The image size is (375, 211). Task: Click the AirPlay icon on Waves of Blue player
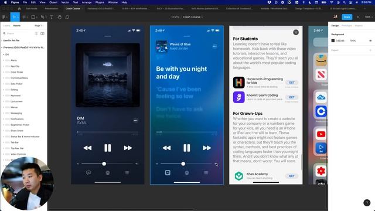[187, 172]
